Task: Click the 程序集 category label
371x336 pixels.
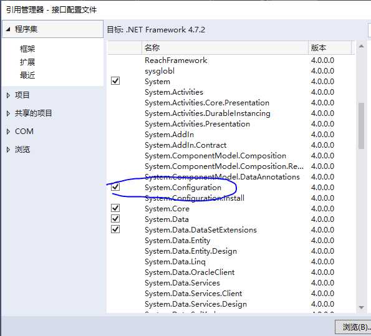Action: tap(26, 29)
